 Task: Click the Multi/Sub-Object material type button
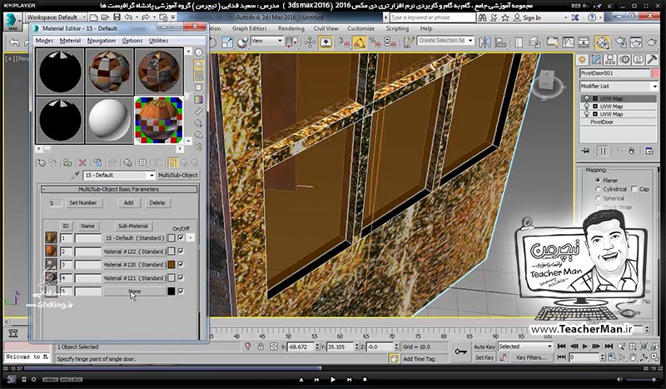pos(178,175)
